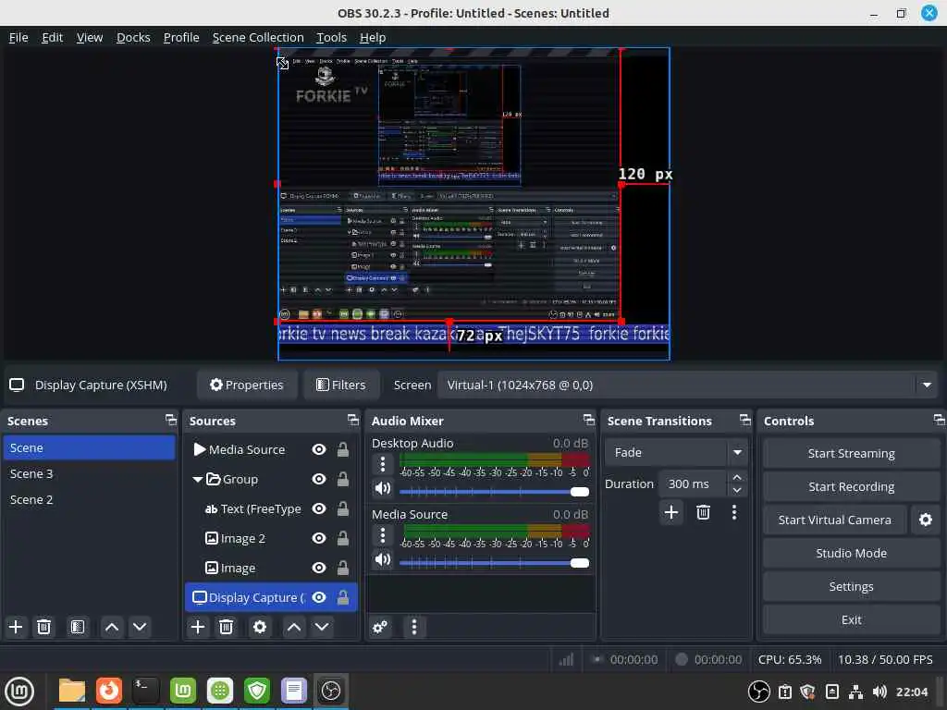Image resolution: width=947 pixels, height=710 pixels.
Task: Open the files folder in taskbar
Action: pos(72,691)
